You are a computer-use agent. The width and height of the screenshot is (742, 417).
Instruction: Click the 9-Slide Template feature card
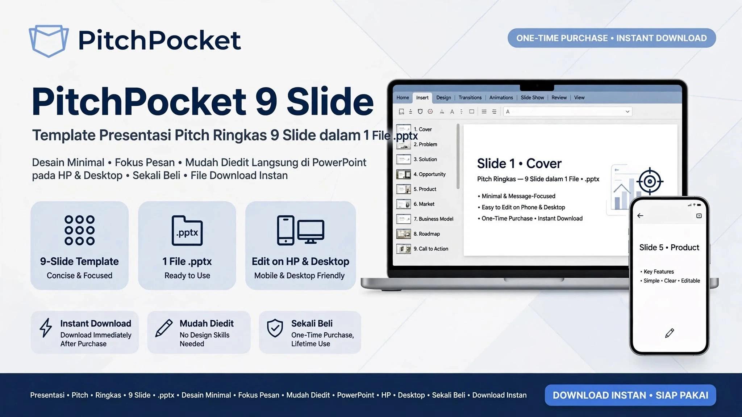click(x=79, y=245)
